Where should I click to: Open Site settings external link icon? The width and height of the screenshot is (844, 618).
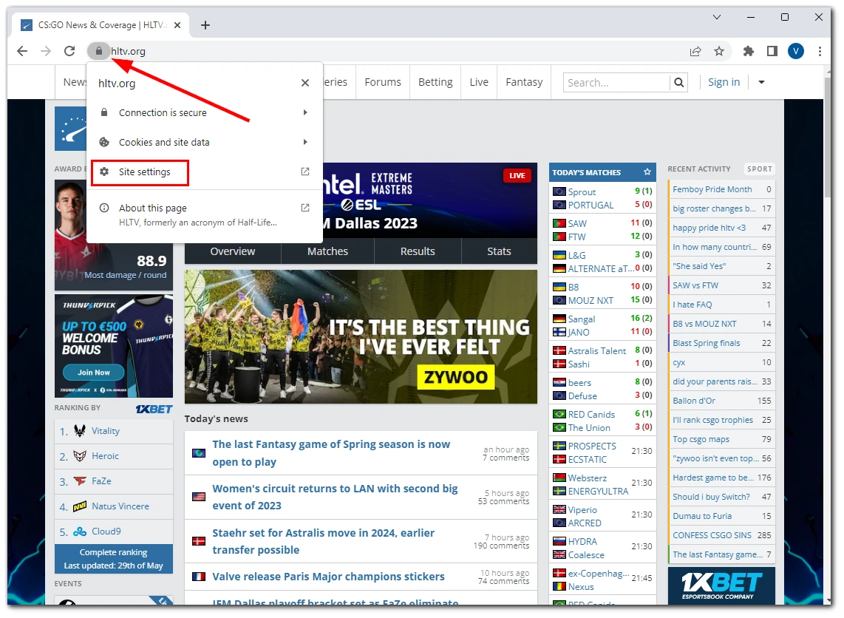[305, 172]
